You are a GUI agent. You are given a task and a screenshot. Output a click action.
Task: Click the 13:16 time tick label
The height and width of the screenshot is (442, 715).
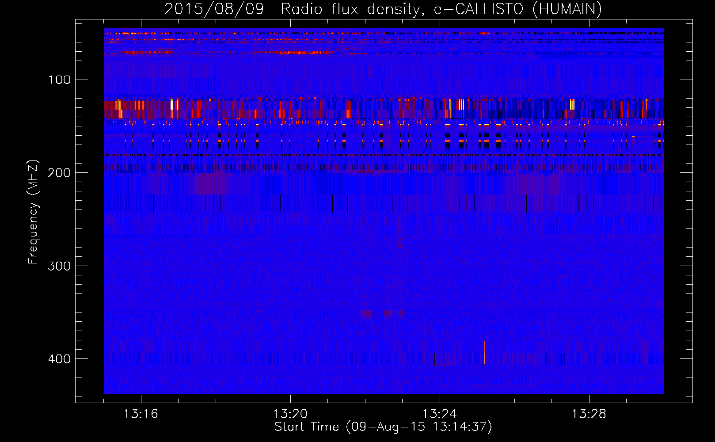[x=141, y=414]
